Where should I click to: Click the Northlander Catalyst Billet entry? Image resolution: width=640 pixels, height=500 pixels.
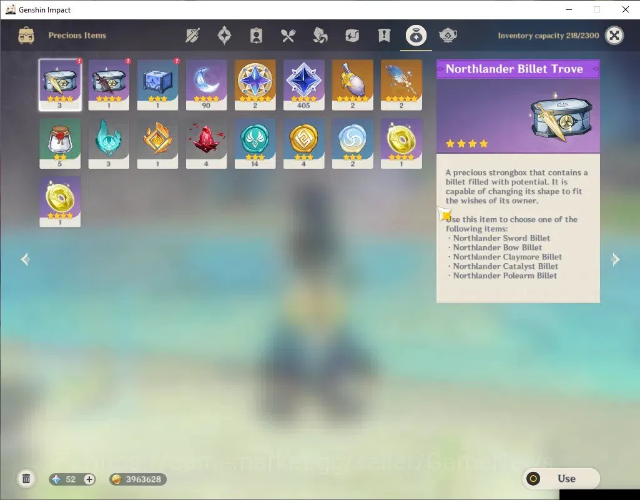pyautogui.click(x=505, y=266)
